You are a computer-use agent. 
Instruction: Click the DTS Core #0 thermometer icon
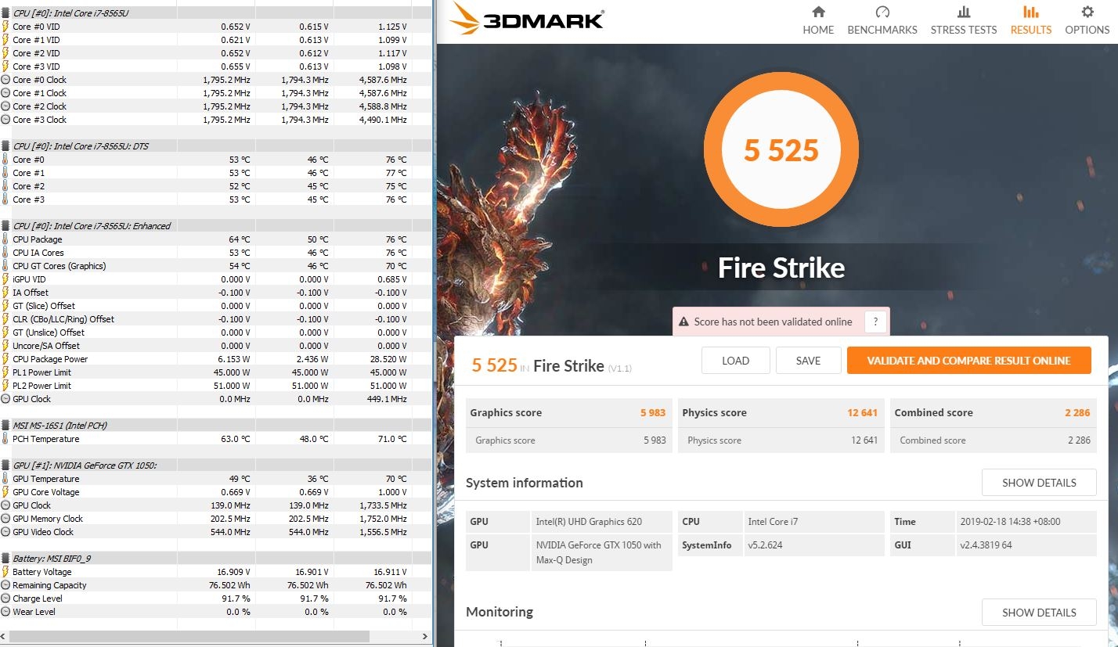pyautogui.click(x=6, y=160)
